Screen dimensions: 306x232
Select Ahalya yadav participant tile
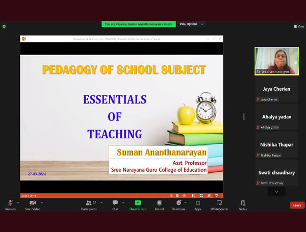(276, 117)
